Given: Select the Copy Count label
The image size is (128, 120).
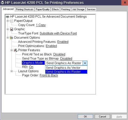Looking at the screenshot, I should 27,25.
